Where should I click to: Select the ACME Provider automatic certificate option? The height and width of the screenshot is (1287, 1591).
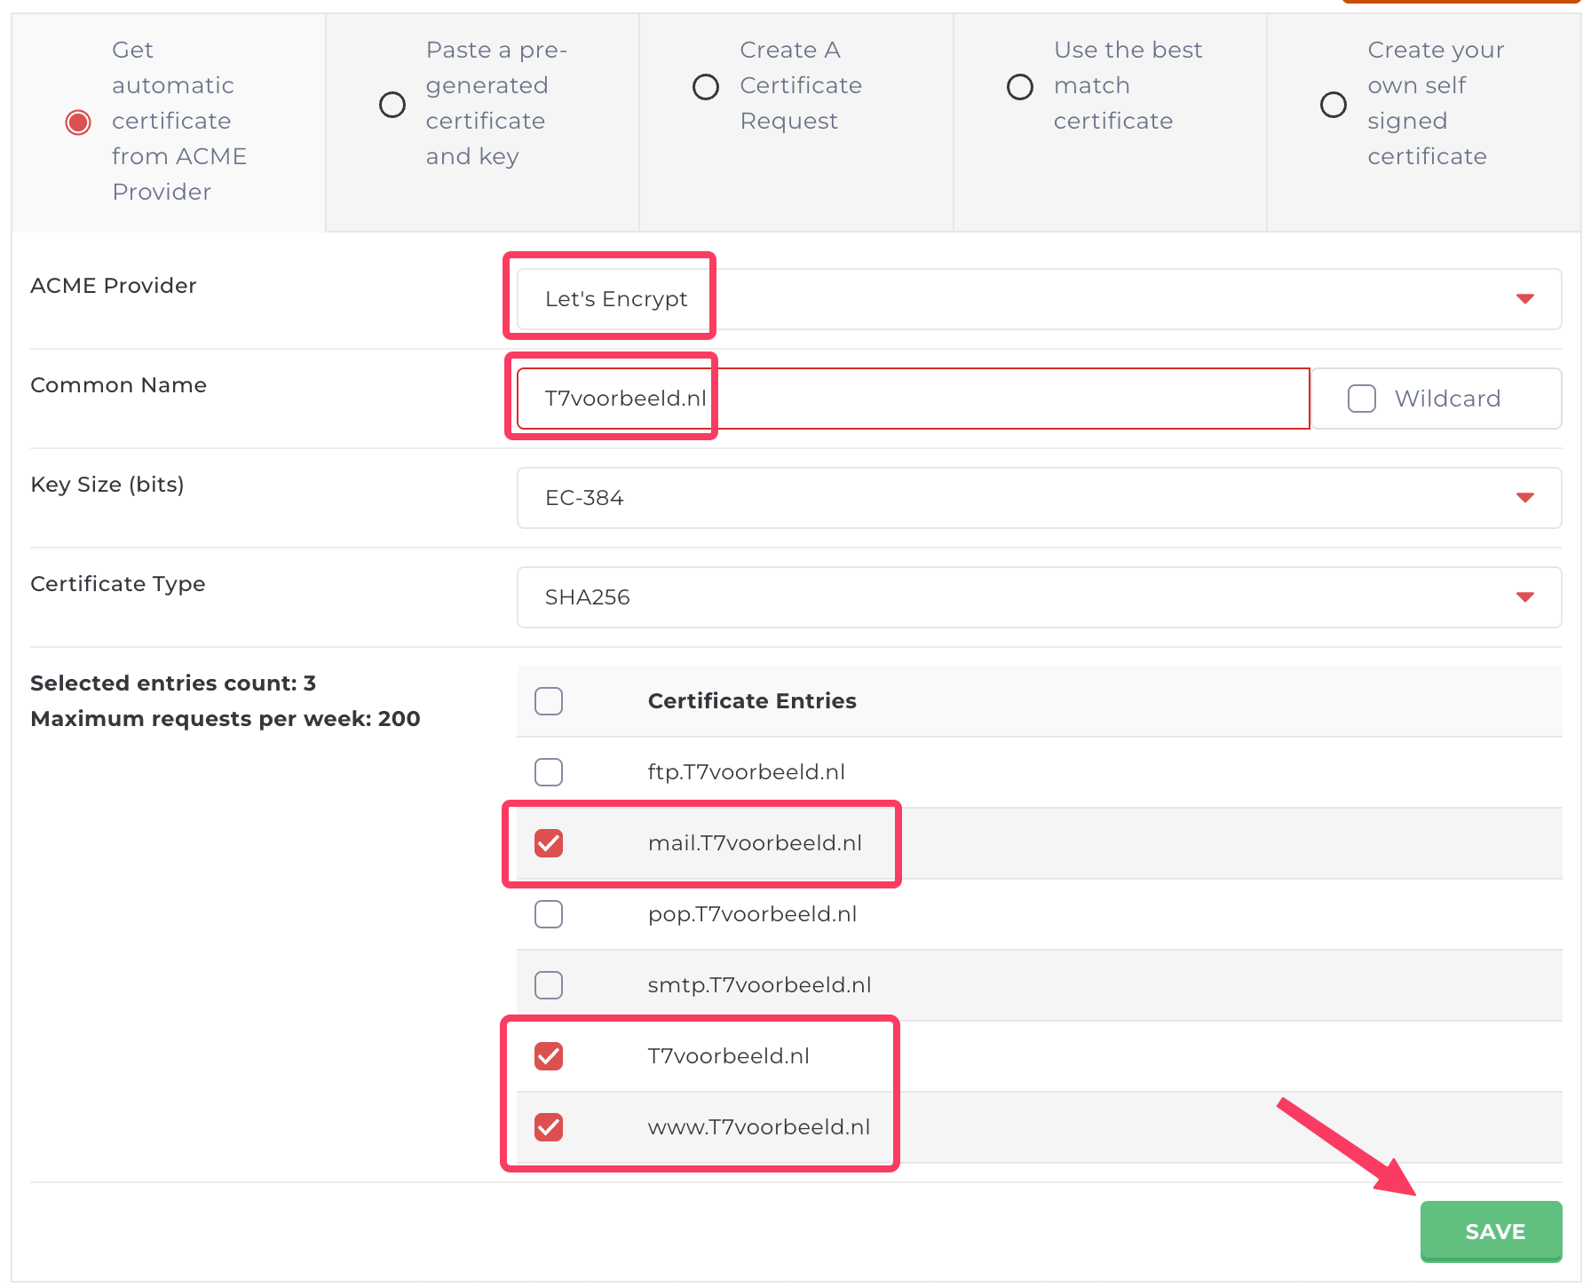[78, 122]
